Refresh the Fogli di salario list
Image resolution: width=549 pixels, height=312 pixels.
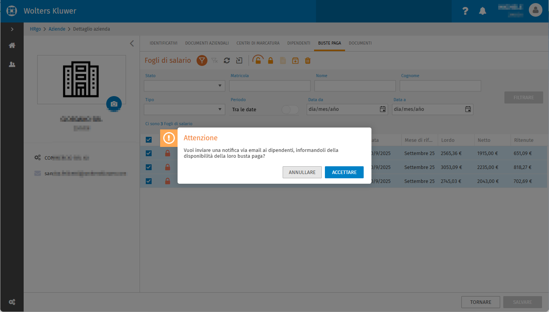(227, 60)
